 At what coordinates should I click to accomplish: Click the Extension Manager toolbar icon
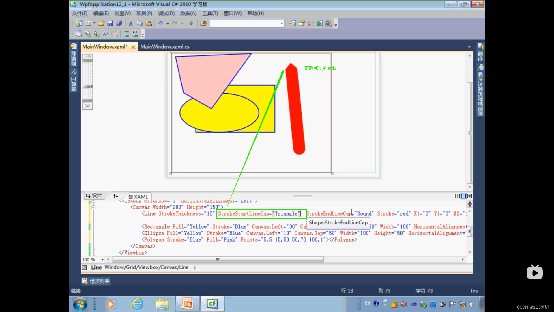point(328,23)
